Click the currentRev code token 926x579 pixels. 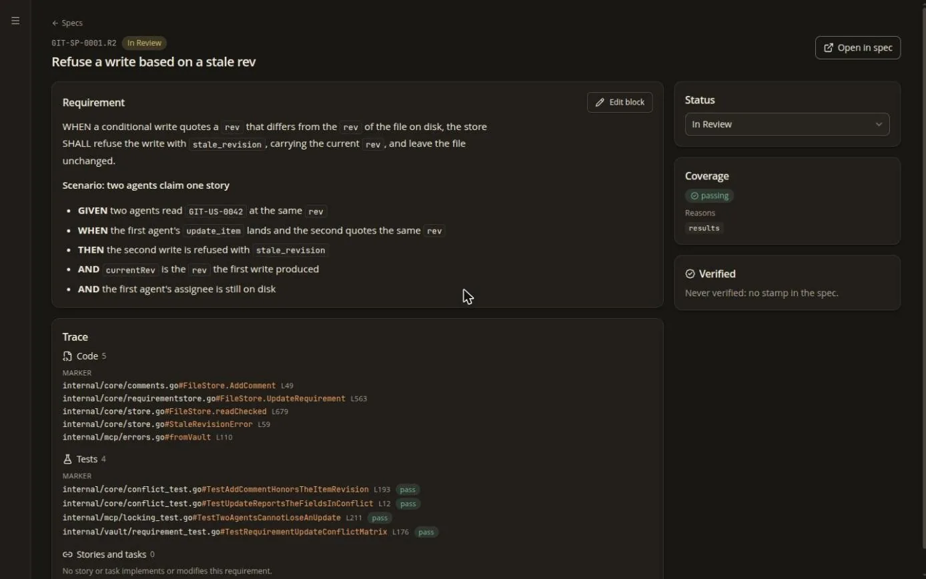[130, 270]
